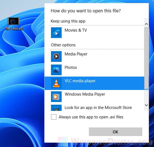Choose "Movies & TV" text label
This screenshot has width=154, height=147.
76,30
